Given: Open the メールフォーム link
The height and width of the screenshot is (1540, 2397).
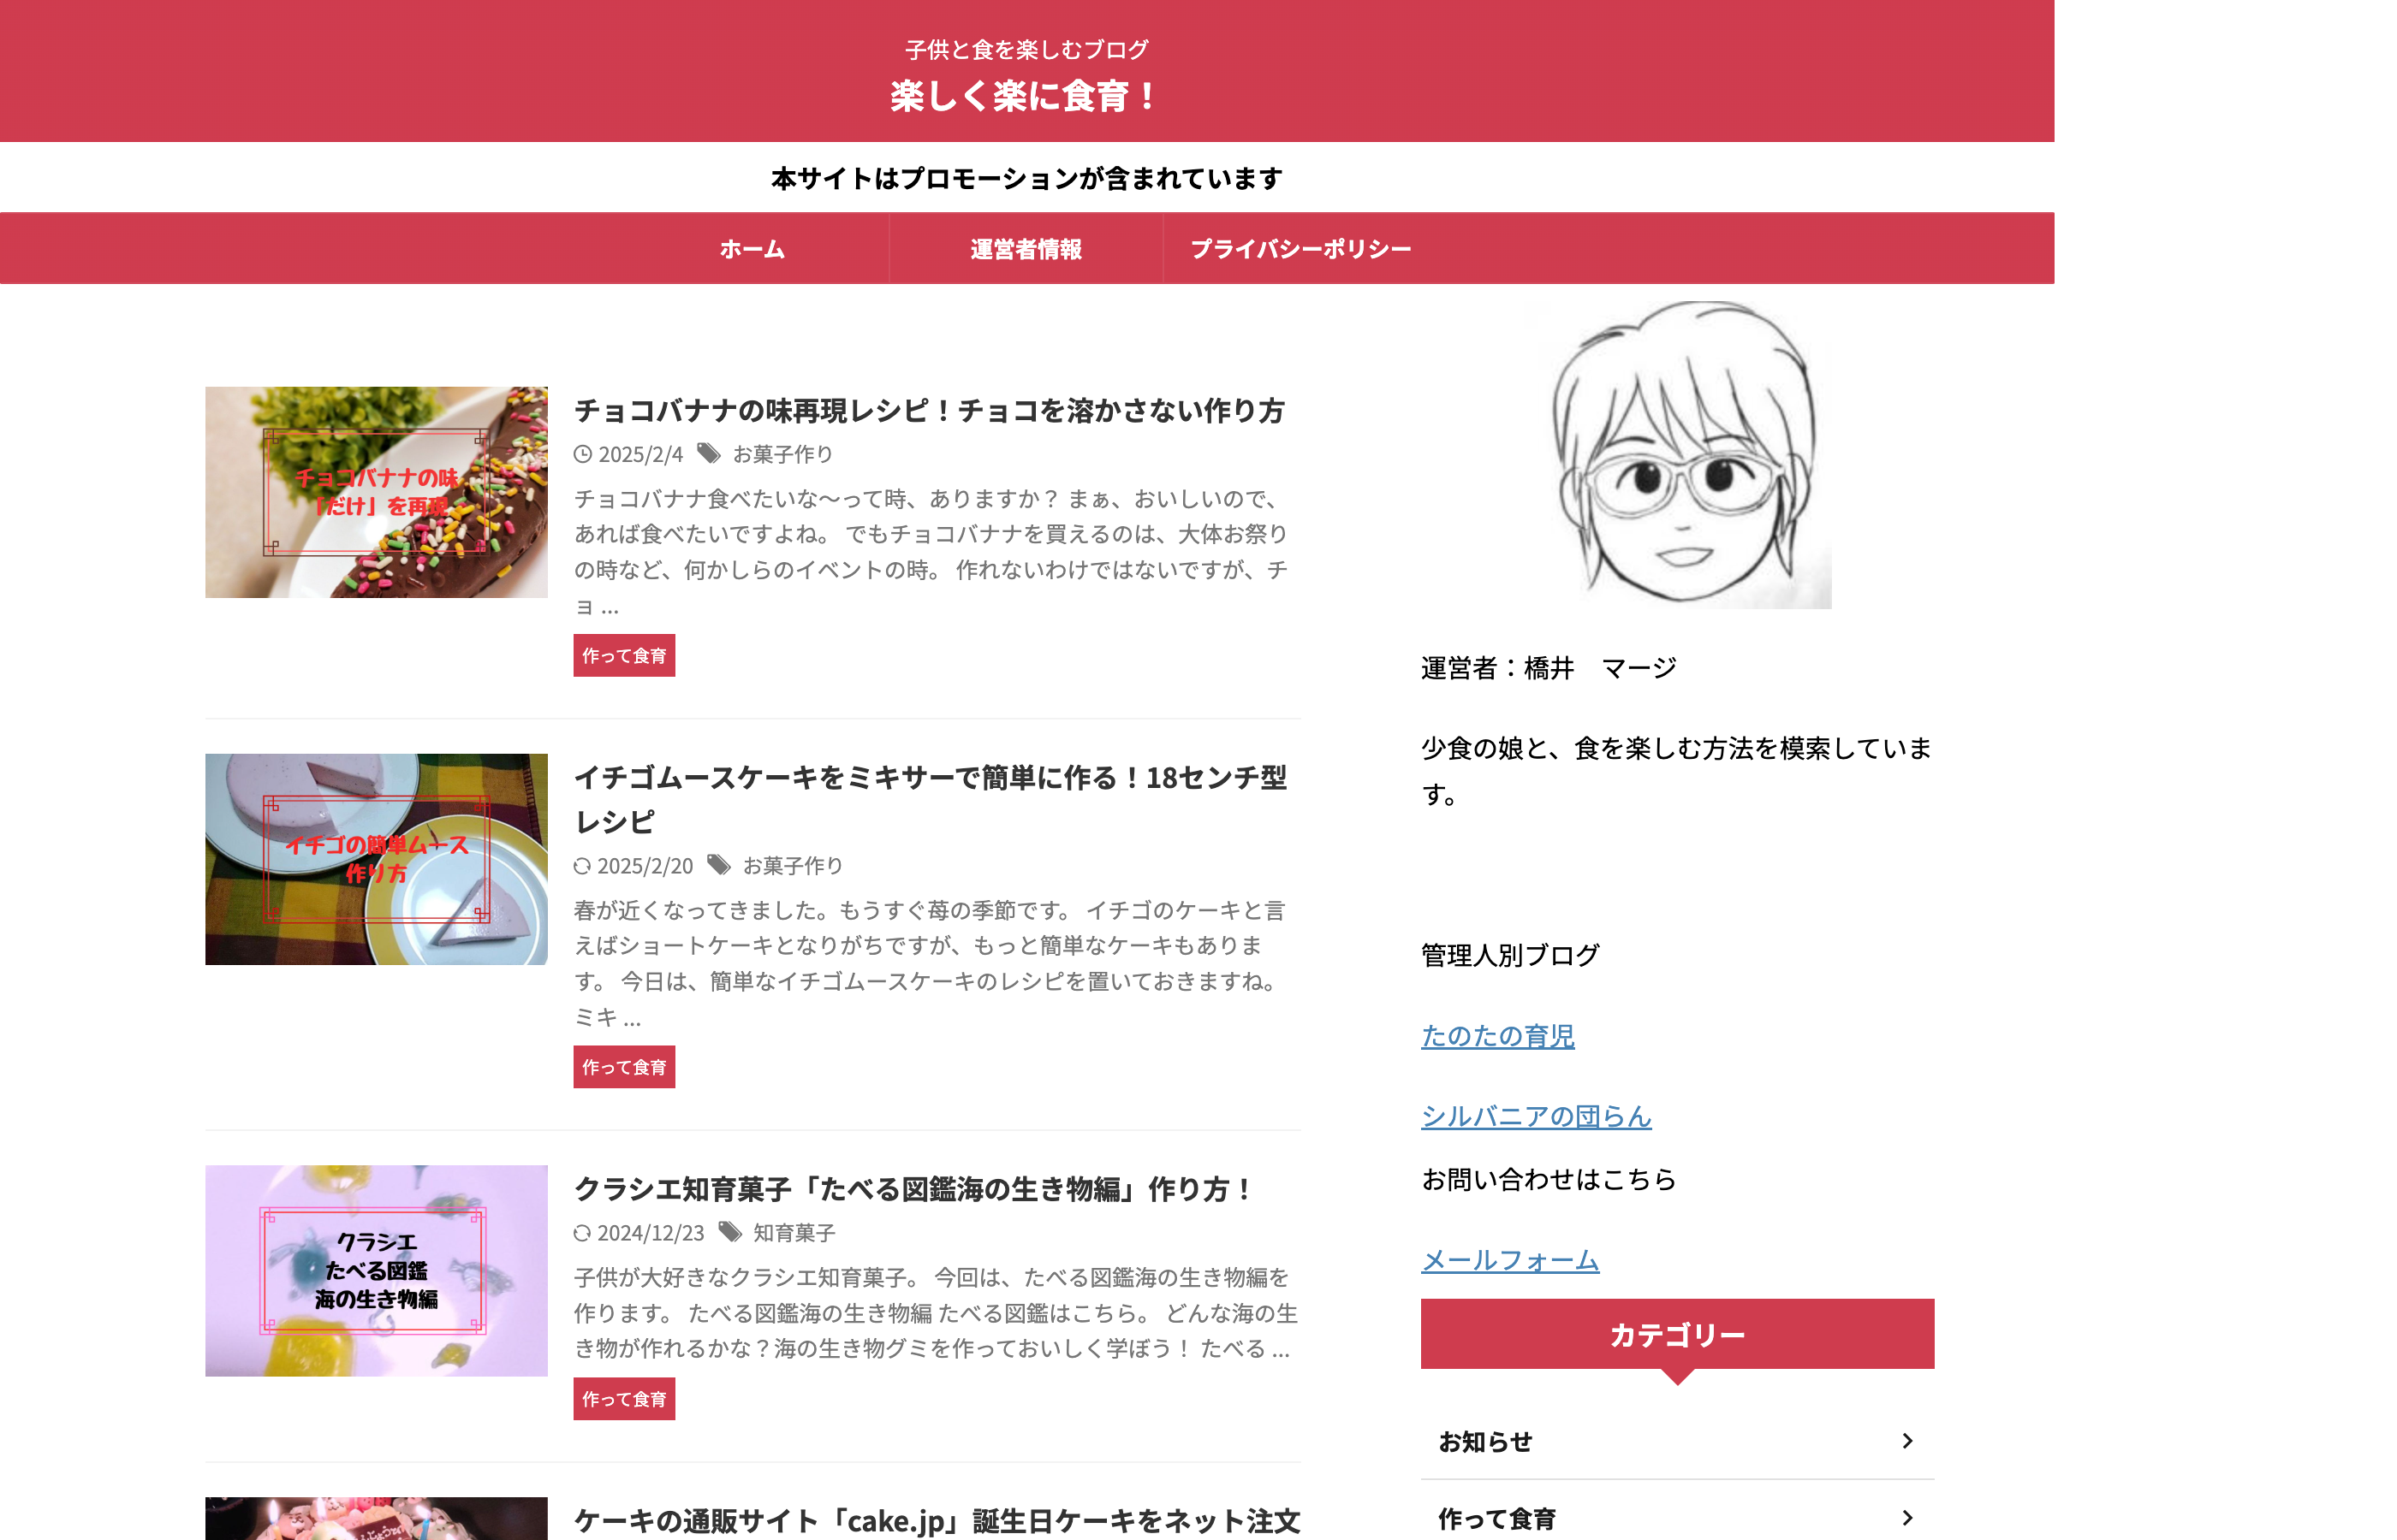Looking at the screenshot, I should pyautogui.click(x=1509, y=1260).
